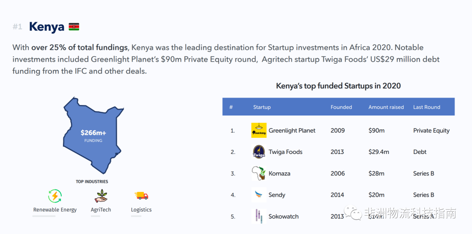Viewport: 472px width, 234px height.
Task: Click the Private Equity last round cell
Action: (x=431, y=130)
